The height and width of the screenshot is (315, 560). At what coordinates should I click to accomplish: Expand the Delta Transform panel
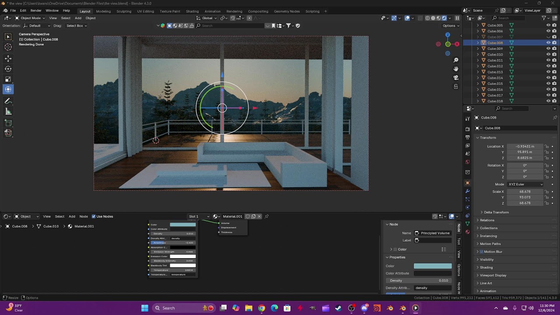tap(496, 212)
